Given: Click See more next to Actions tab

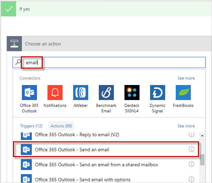Looking at the screenshot, I should (186, 126).
